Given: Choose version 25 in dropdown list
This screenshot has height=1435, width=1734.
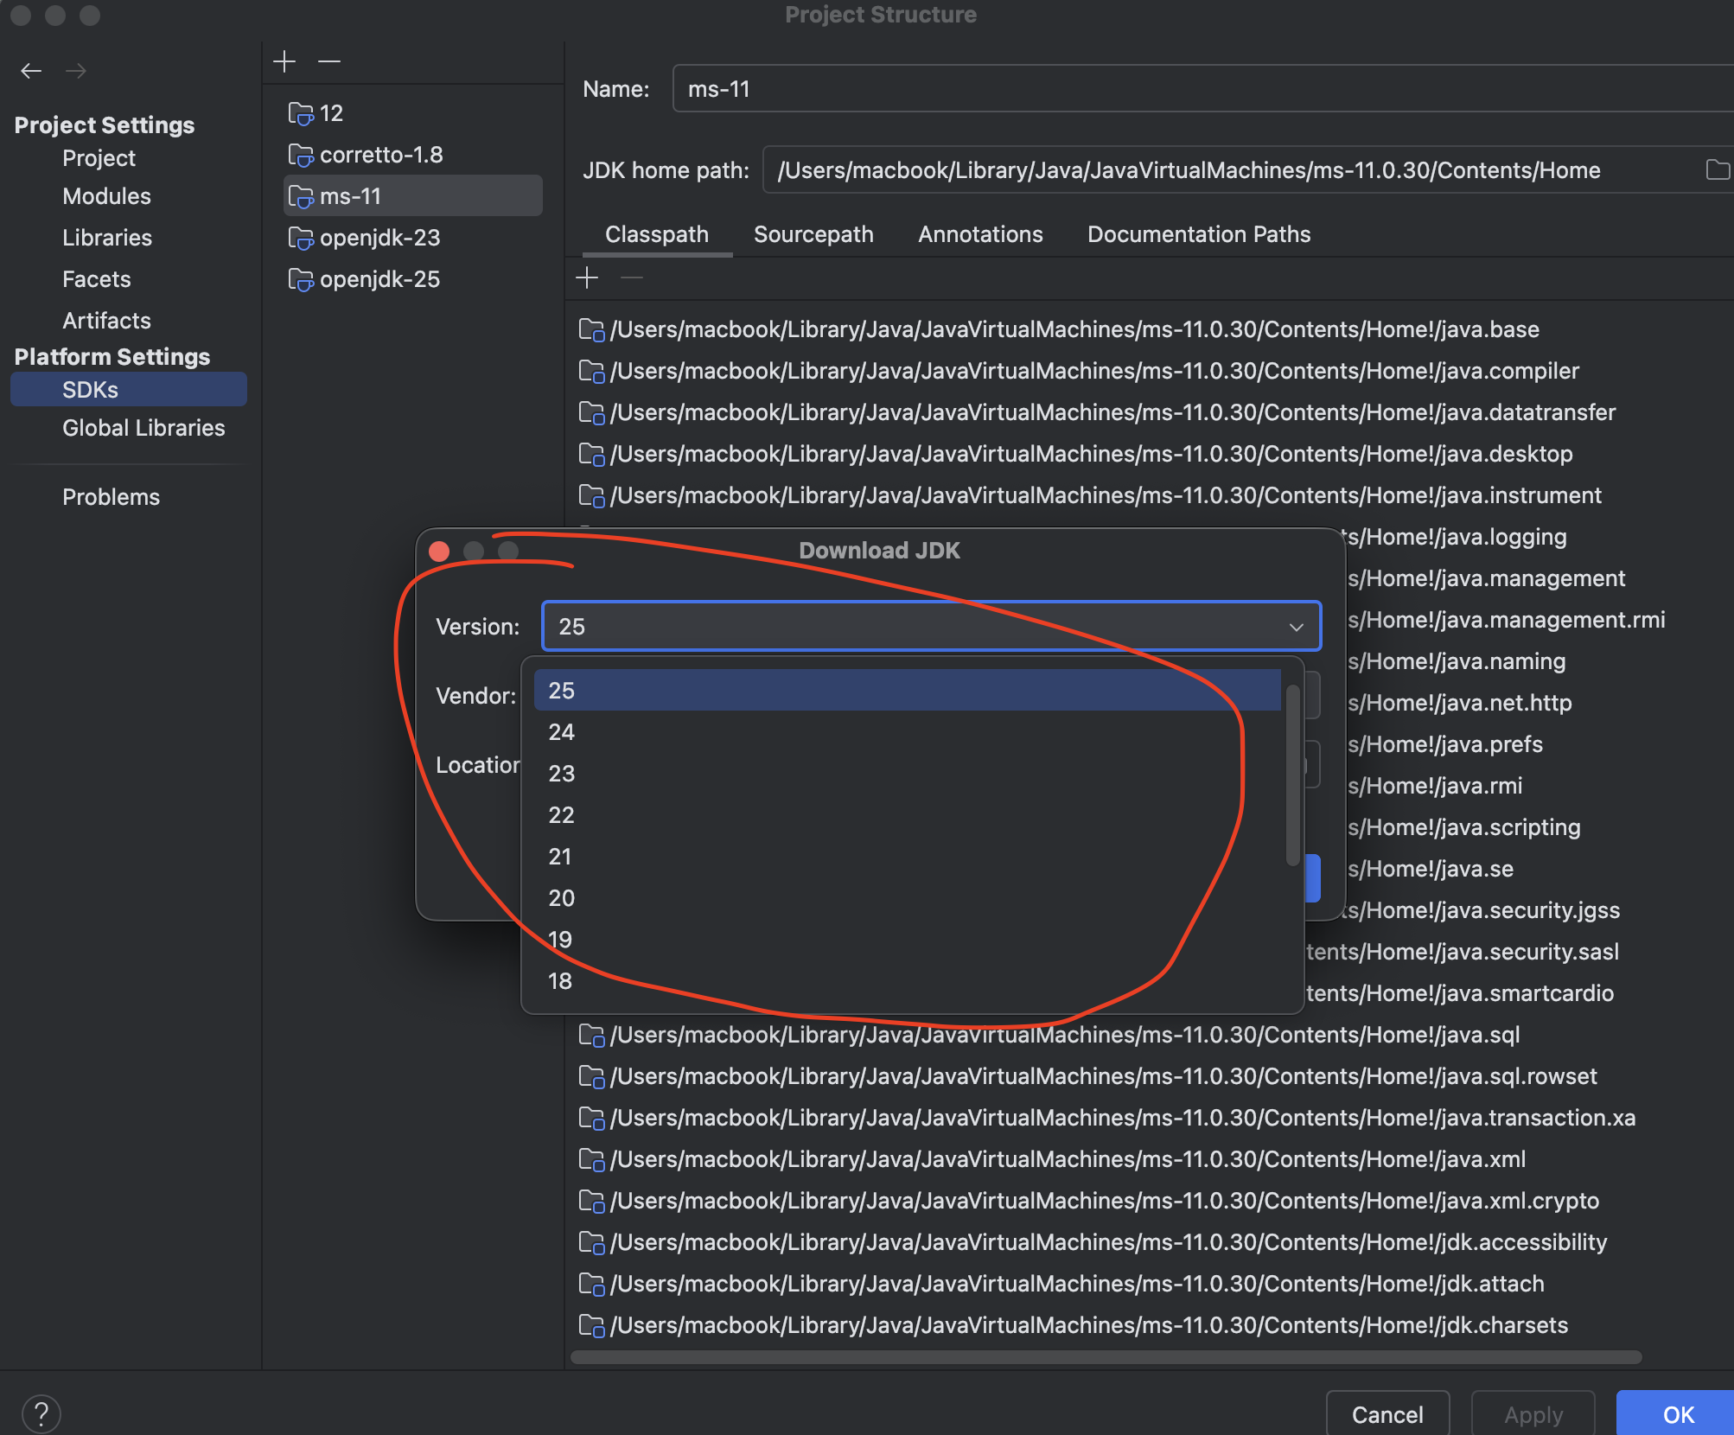Looking at the screenshot, I should pyautogui.click(x=907, y=691).
